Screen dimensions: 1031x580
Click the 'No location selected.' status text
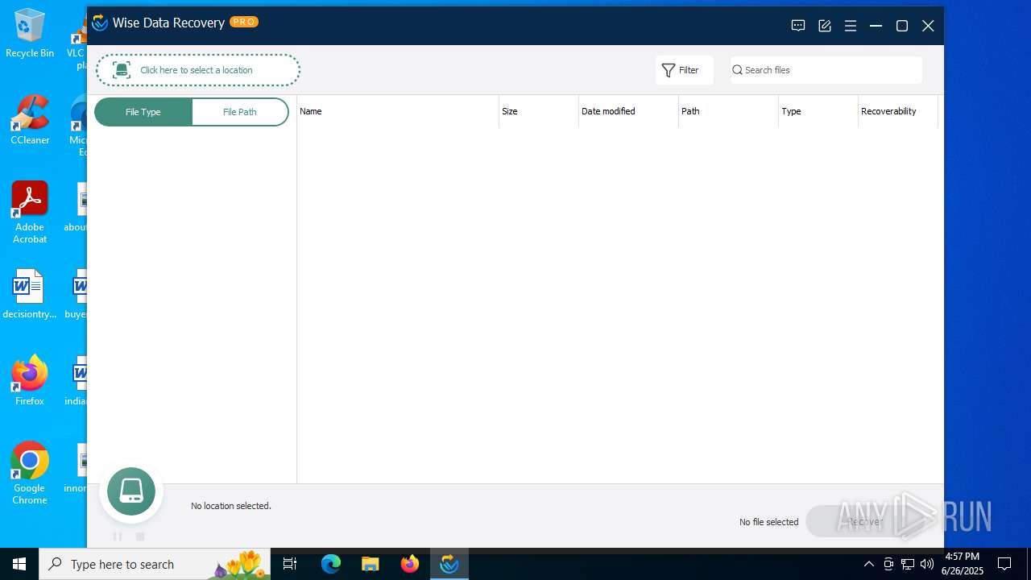pyautogui.click(x=231, y=506)
